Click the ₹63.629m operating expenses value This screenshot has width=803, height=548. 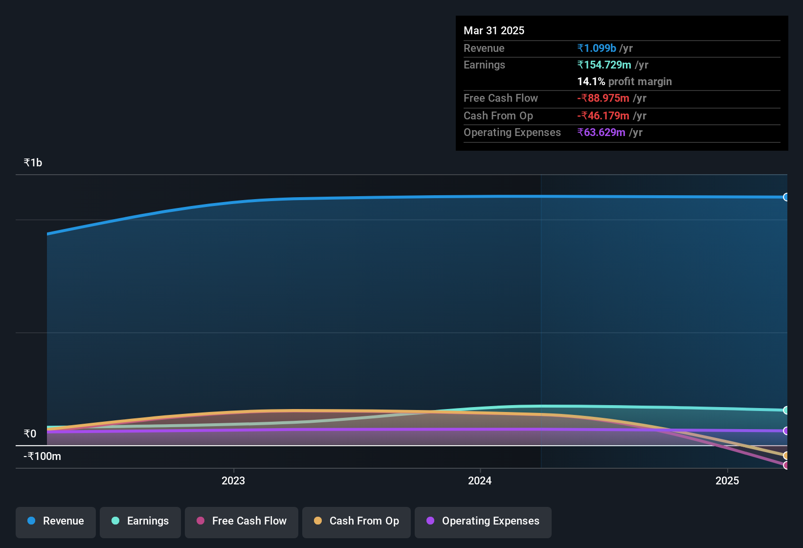click(601, 132)
